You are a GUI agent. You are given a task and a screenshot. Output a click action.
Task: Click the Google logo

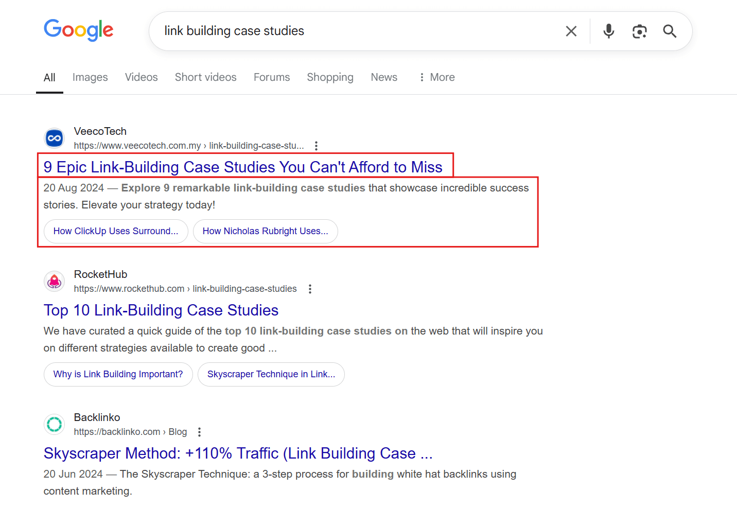point(79,30)
